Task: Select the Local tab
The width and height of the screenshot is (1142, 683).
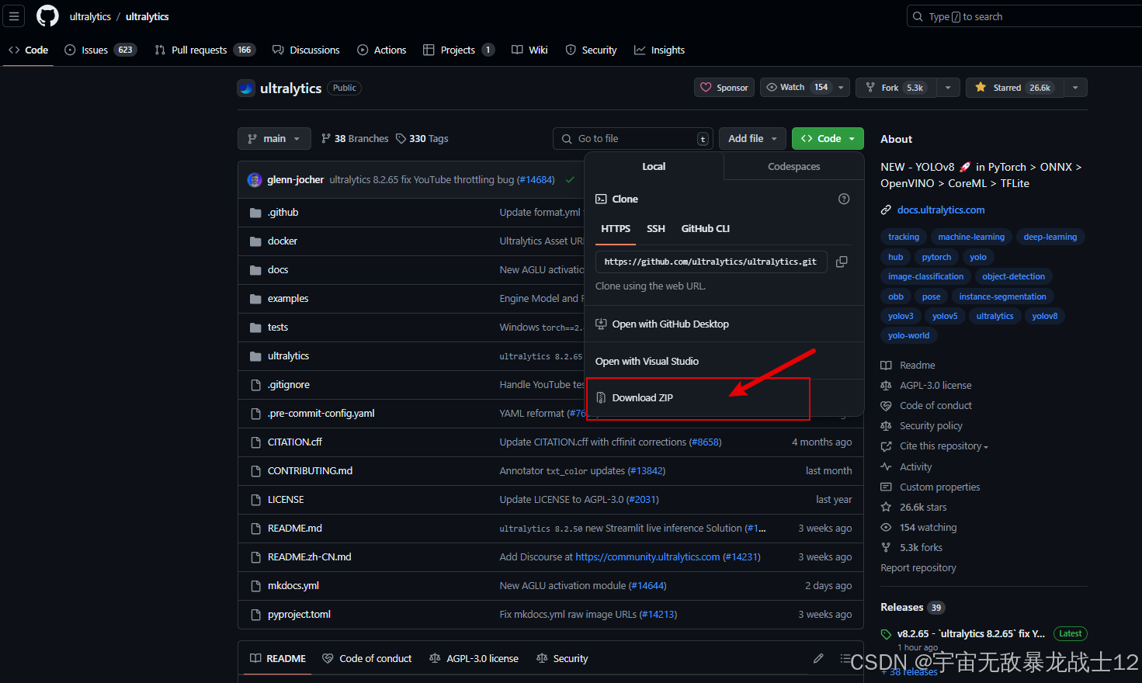Action: coord(654,167)
